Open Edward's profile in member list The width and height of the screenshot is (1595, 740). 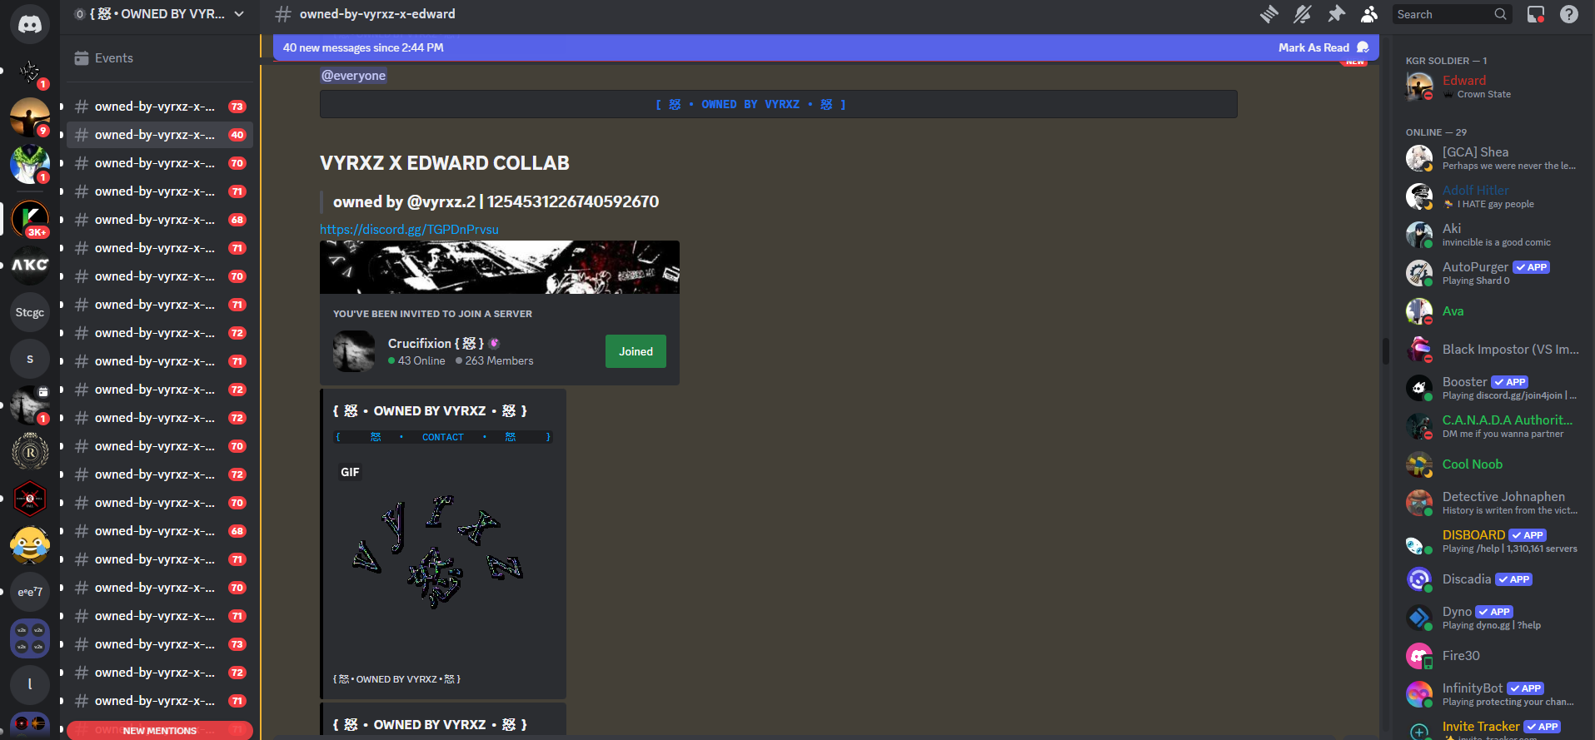tap(1463, 81)
